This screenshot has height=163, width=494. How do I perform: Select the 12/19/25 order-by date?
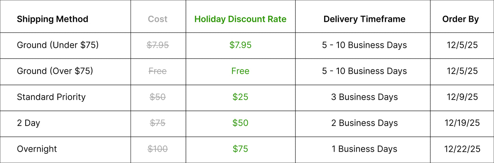462,123
